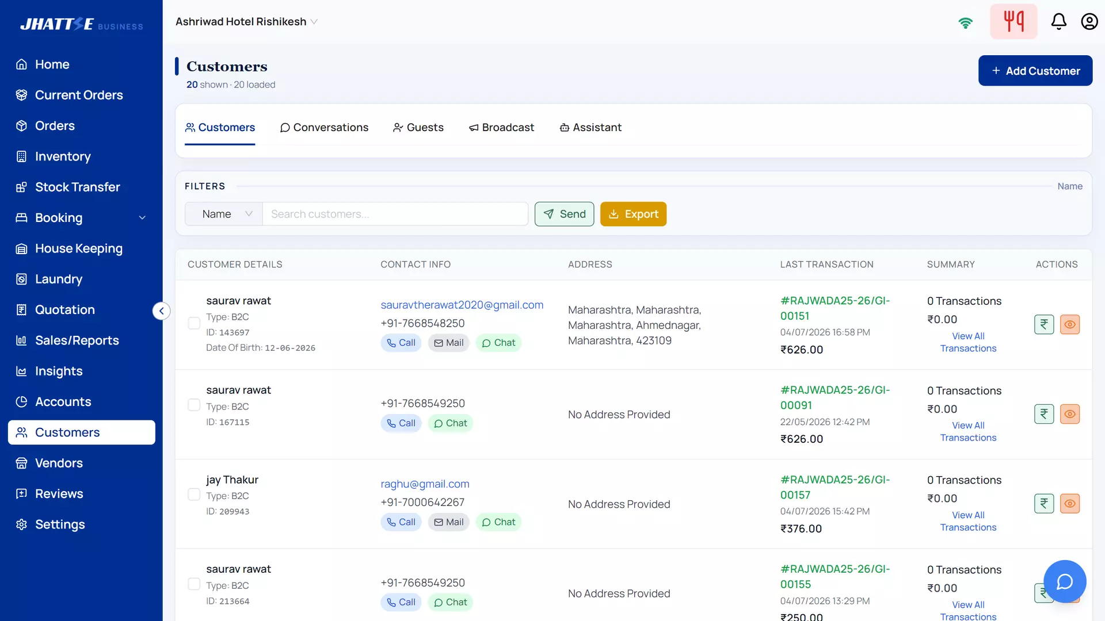
Task: Open Accounts in the sidebar
Action: 82,401
